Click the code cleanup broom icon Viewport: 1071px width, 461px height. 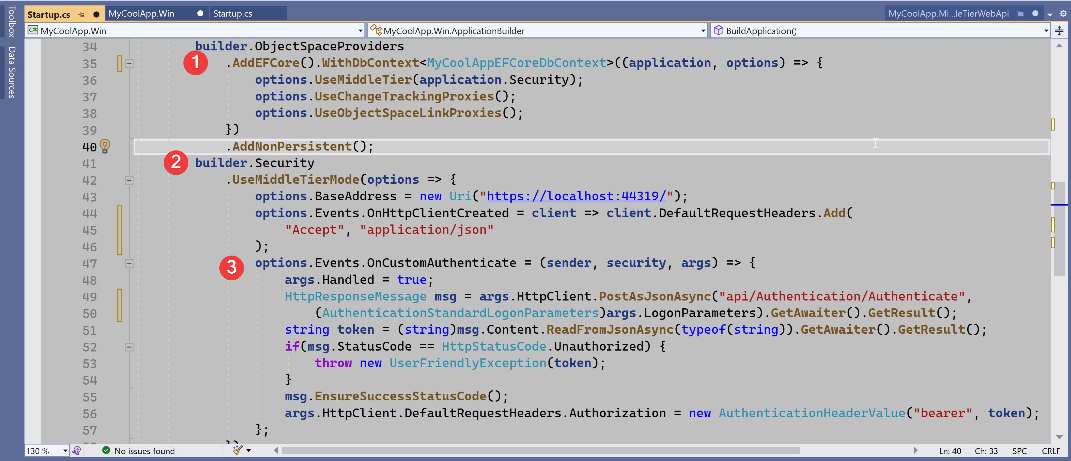238,450
